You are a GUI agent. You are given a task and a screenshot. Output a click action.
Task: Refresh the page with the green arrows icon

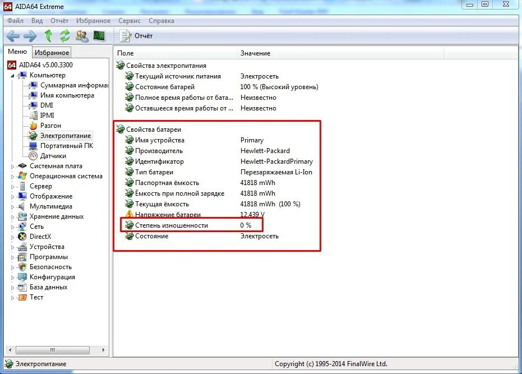coord(65,36)
